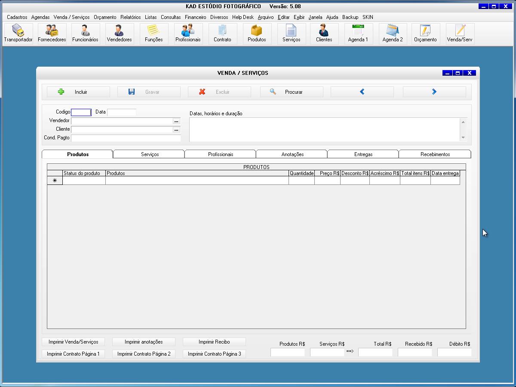This screenshot has height=387, width=516.
Task: Open the Vendedor lookup ellipsis button
Action: (x=176, y=121)
